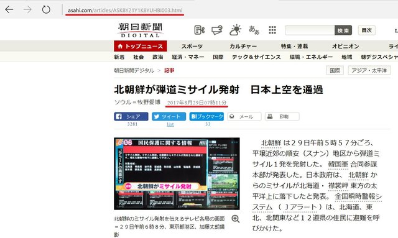The image size is (398, 238).
Task: Click author name ソウル=牧野愛博
Action: 137,103
